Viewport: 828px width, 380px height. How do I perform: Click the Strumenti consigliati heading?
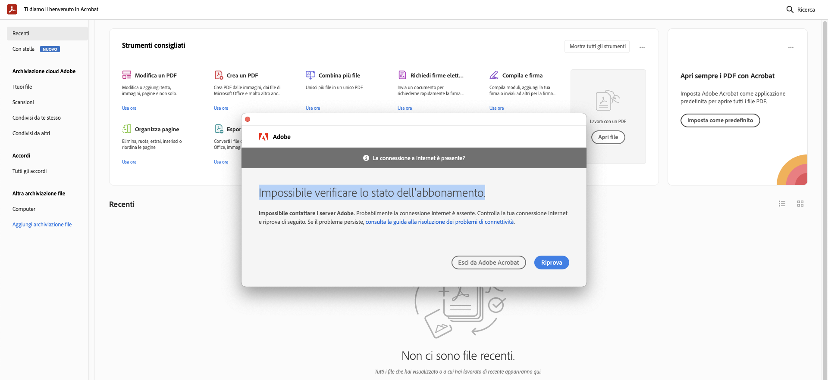coord(154,45)
